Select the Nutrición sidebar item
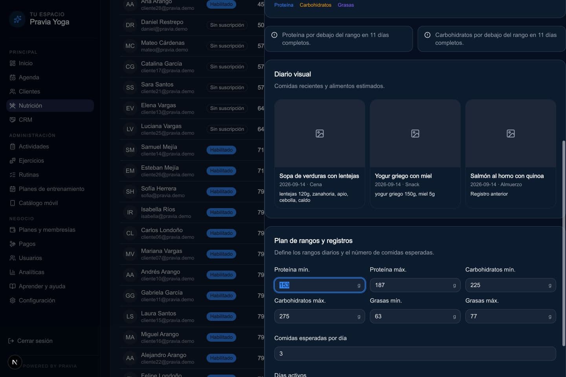This screenshot has width=566, height=377. click(50, 106)
